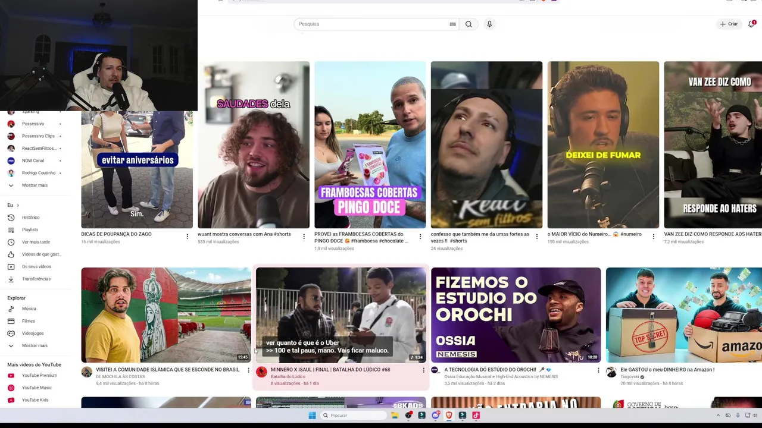Open Transferências in the sidebar
This screenshot has height=428, width=762.
pos(36,279)
